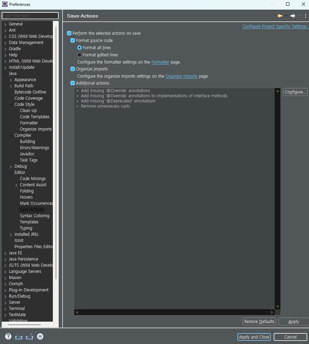Click the Preferences window title bar icon
Screen dimensions: 309x344
(4, 4)
